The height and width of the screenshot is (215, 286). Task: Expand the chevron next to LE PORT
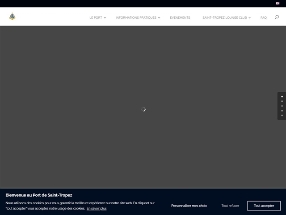(105, 18)
